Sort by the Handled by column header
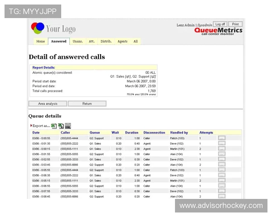Screen dimensions: 272x217 (x=179, y=132)
